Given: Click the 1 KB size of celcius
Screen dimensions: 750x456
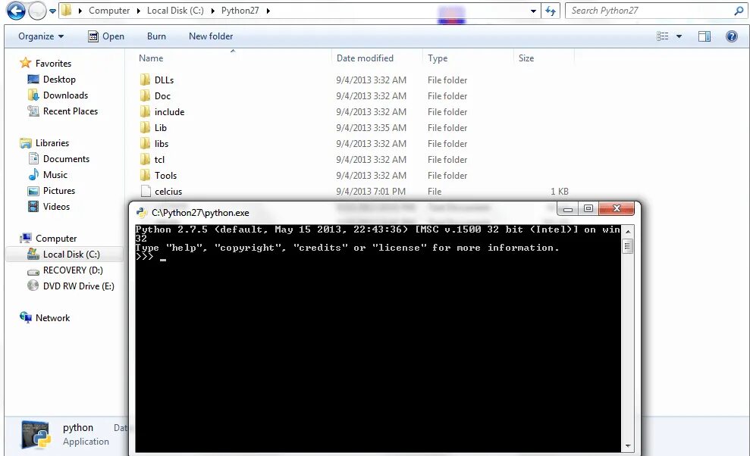Looking at the screenshot, I should pos(559,191).
